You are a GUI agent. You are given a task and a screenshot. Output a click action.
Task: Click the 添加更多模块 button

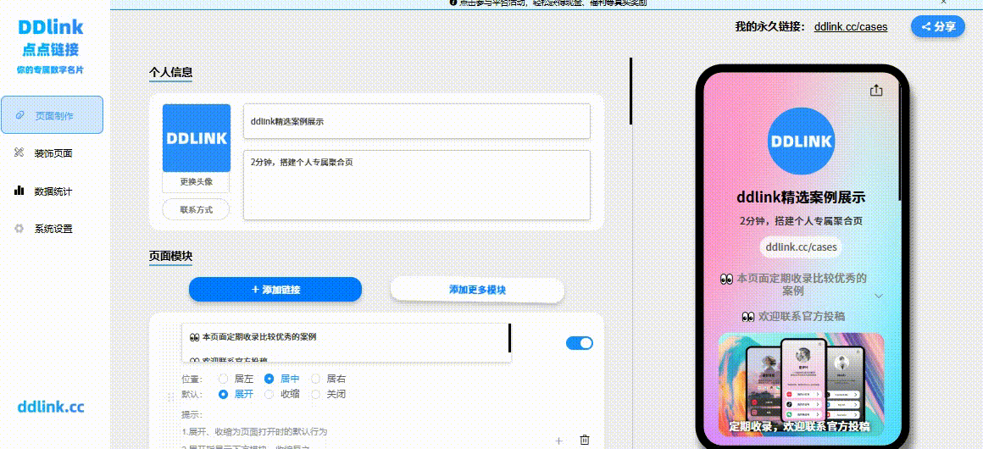click(x=477, y=290)
